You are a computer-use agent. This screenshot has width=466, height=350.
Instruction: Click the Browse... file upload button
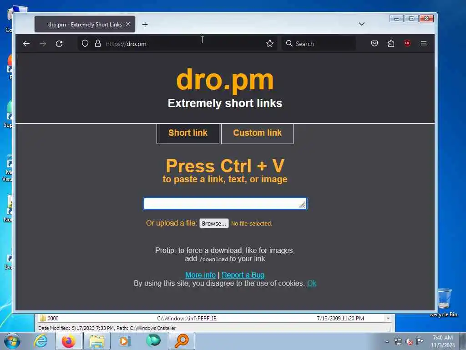tap(214, 223)
